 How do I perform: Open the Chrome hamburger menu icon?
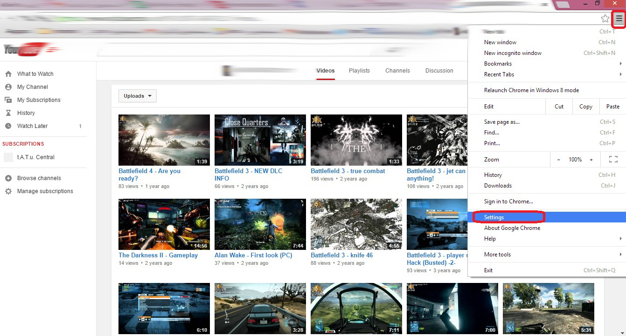point(619,19)
